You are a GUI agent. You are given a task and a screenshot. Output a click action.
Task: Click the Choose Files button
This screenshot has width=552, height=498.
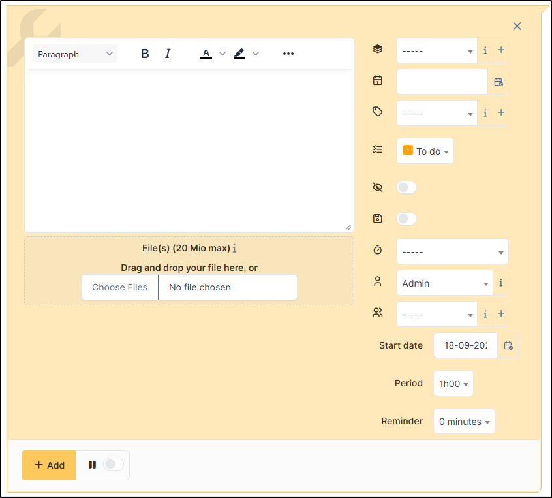[x=119, y=287]
